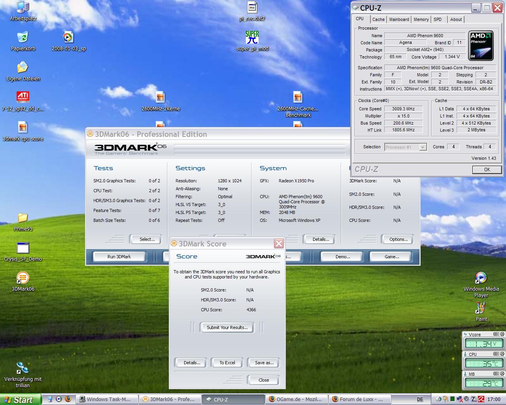Close the MB temperature widget
506x405 pixels.
point(502,374)
